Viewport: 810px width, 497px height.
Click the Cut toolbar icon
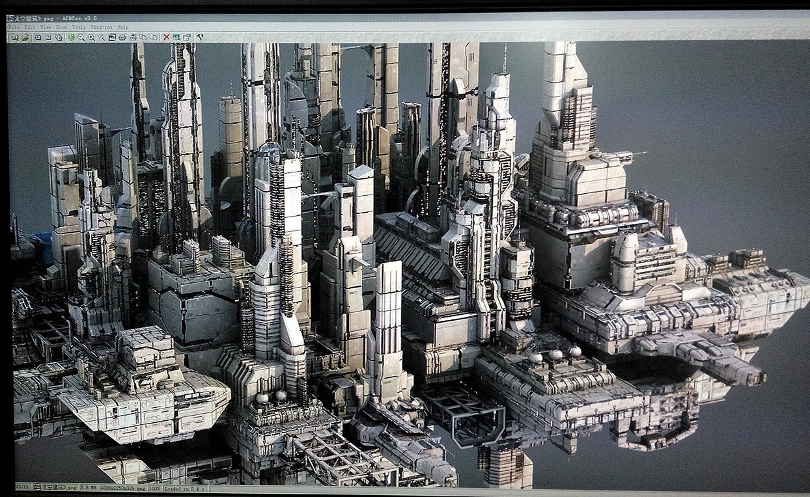(x=133, y=38)
